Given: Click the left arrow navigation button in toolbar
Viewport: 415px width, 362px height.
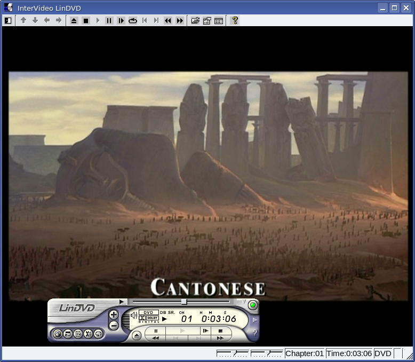Looking at the screenshot, I should [47, 20].
